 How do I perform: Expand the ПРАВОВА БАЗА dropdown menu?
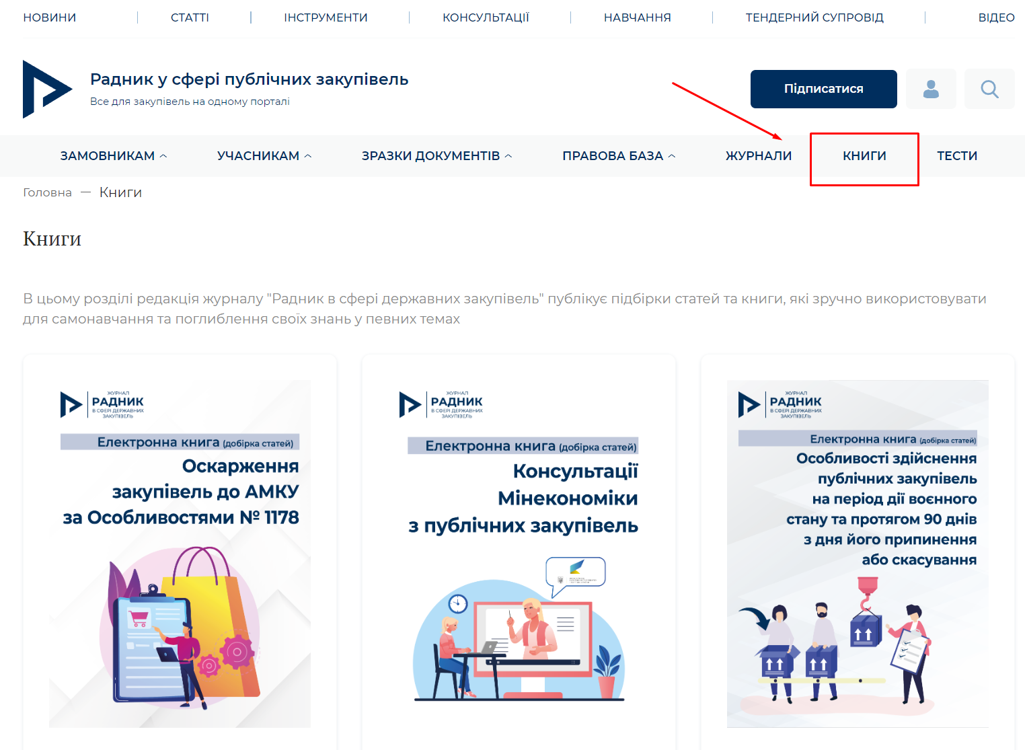click(x=619, y=156)
